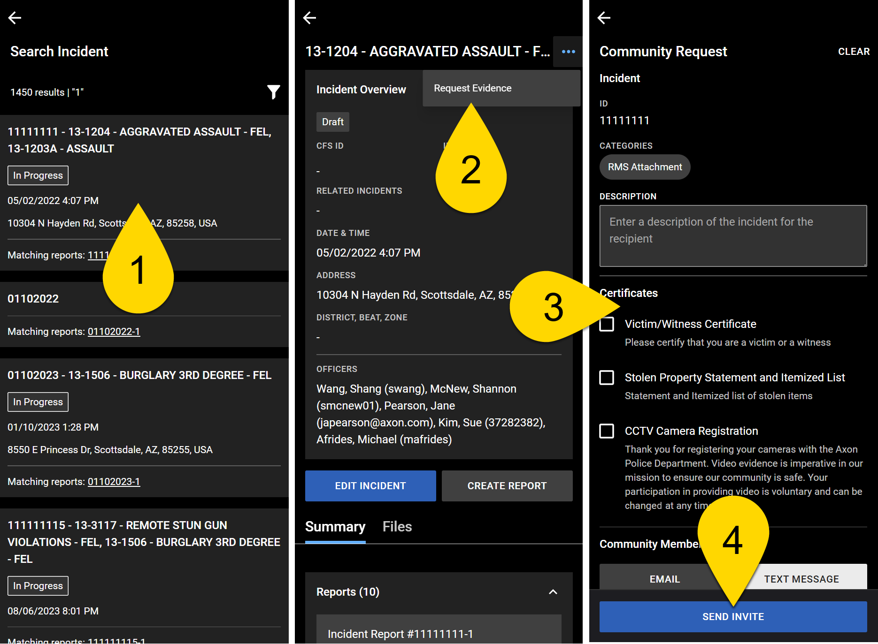The height and width of the screenshot is (644, 878).
Task: Click the CREATE REPORT button
Action: (x=507, y=486)
